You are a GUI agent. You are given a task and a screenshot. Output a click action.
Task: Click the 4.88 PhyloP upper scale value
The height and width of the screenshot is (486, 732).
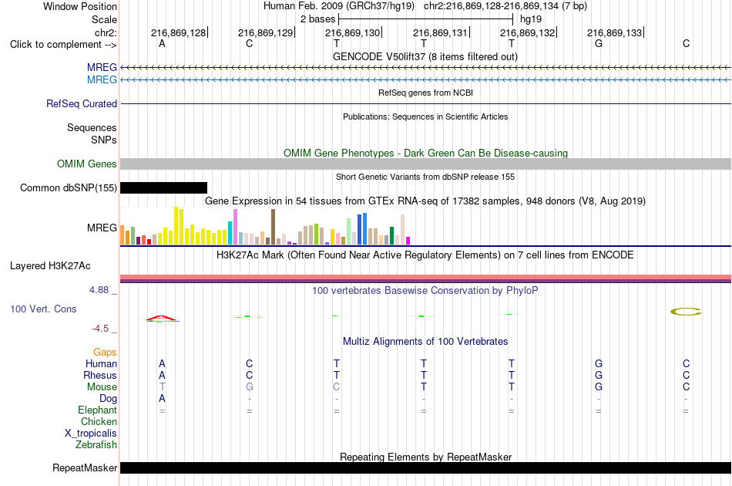[x=99, y=290]
